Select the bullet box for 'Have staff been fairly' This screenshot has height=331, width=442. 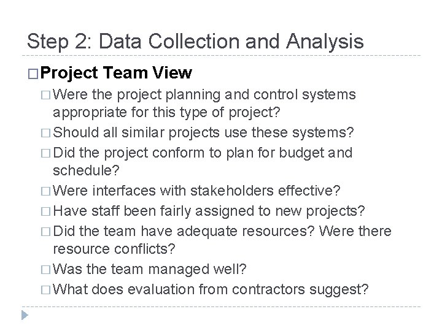45,211
